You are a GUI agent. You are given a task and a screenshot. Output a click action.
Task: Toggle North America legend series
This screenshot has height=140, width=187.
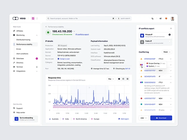[x=80, y=119]
